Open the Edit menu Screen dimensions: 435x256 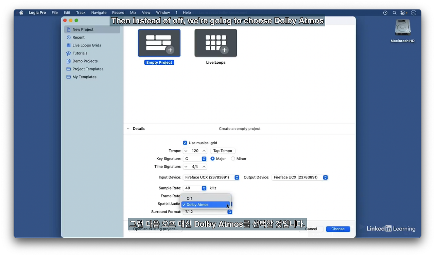click(67, 13)
